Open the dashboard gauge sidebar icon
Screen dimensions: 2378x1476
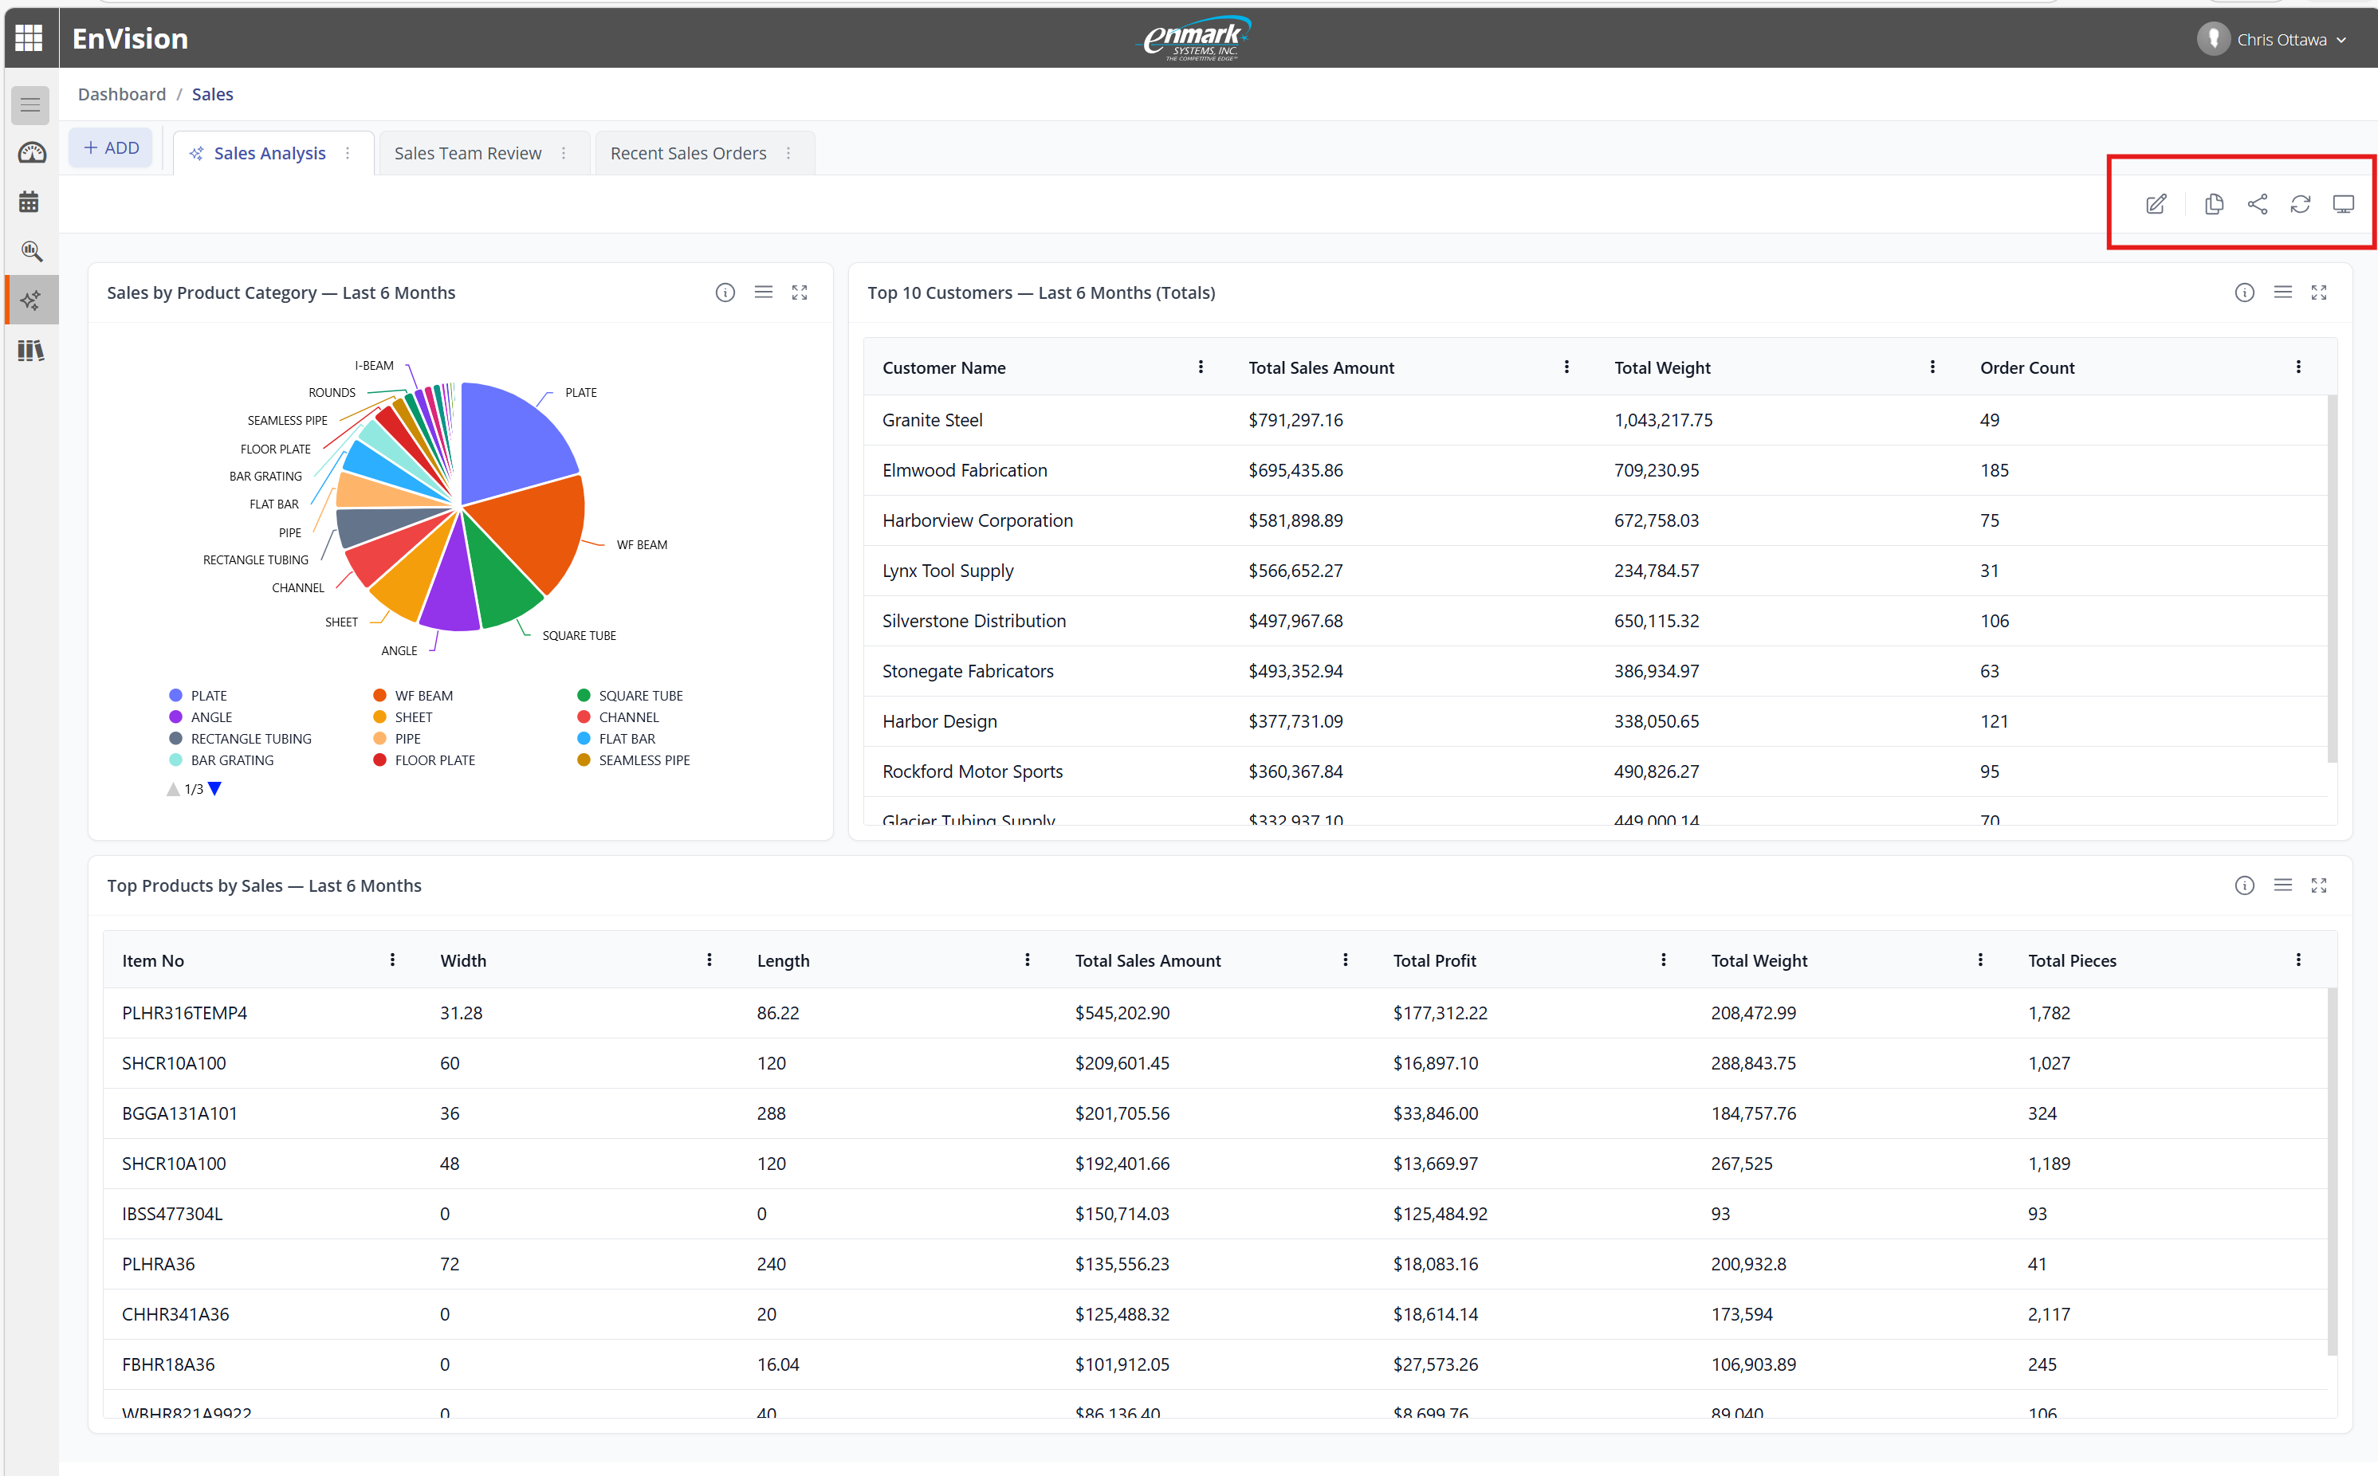[31, 153]
